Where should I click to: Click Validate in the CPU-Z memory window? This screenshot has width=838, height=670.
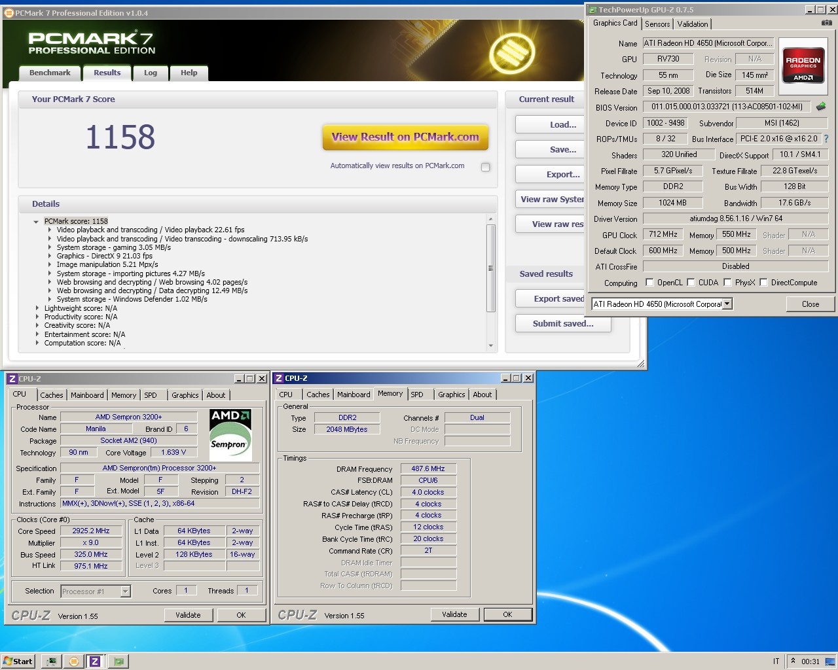454,614
